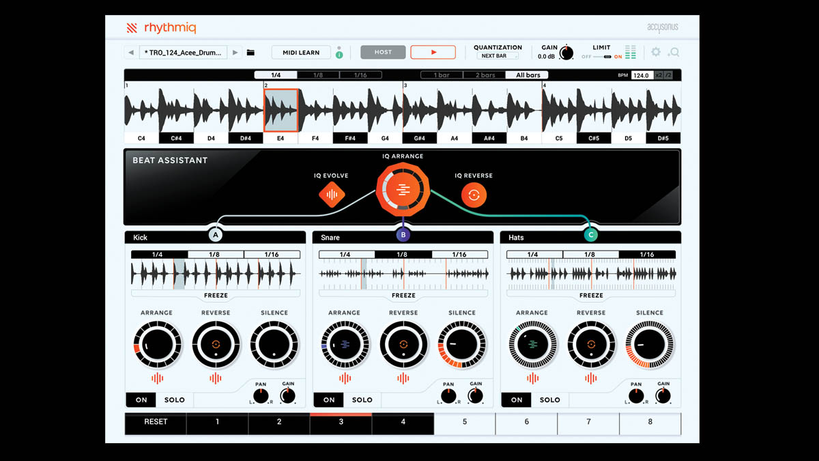This screenshot has height=461, width=819.
Task: Click the IQ Evolve diamond icon
Action: point(332,195)
